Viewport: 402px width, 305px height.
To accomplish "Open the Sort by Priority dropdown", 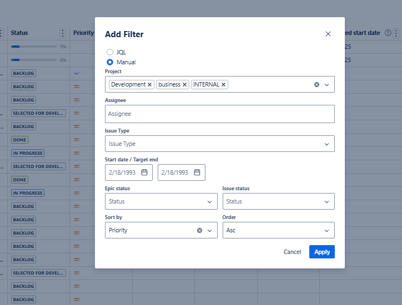I will pyautogui.click(x=210, y=230).
